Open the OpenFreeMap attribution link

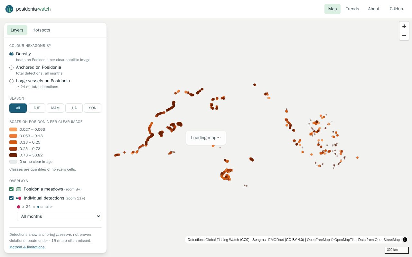click(x=318, y=240)
